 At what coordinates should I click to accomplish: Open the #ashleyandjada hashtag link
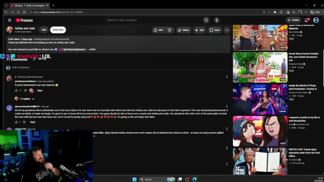coord(42,39)
